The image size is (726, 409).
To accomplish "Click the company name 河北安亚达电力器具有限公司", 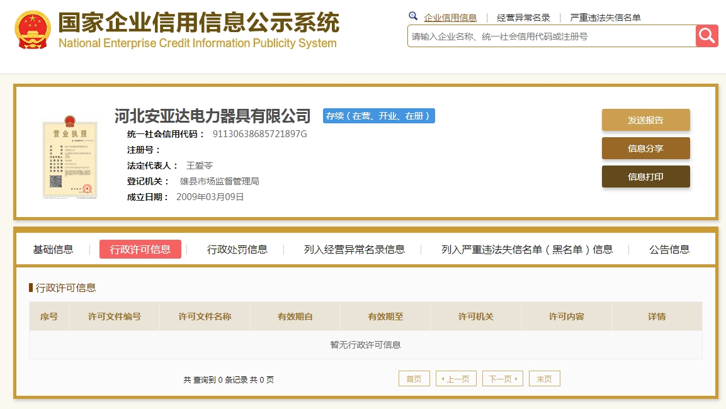I will click(213, 116).
